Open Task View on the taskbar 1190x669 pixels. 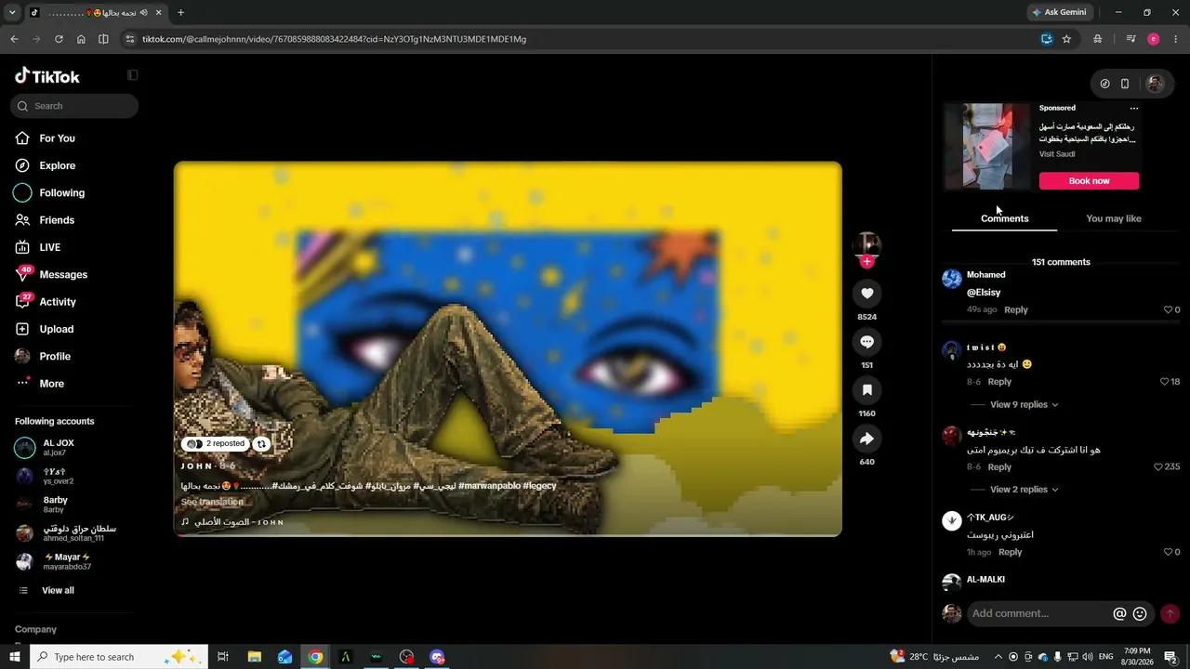click(223, 657)
